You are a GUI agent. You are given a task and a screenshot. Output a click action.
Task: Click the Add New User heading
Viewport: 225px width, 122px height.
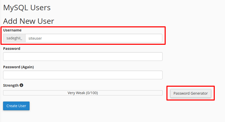[x=29, y=21]
